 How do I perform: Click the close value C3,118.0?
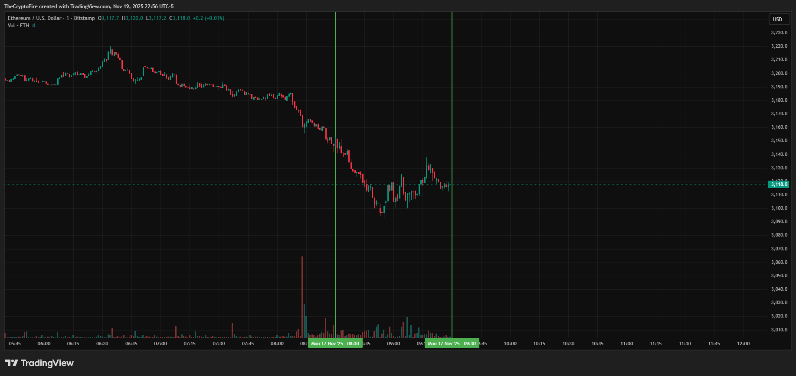tap(180, 18)
